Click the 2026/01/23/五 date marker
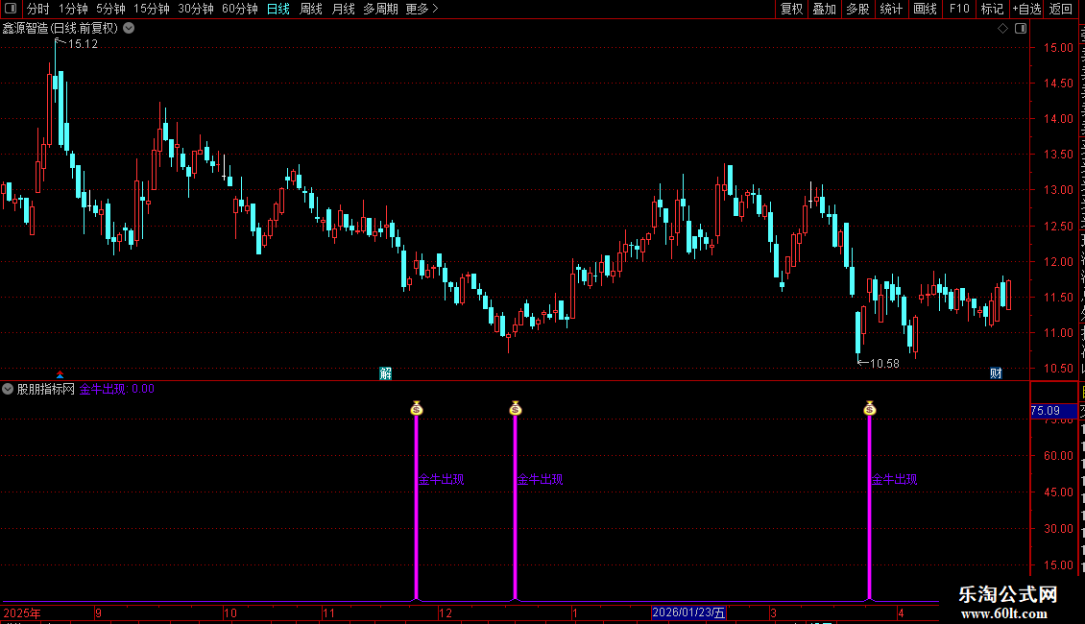This screenshot has width=1085, height=624. click(x=688, y=612)
